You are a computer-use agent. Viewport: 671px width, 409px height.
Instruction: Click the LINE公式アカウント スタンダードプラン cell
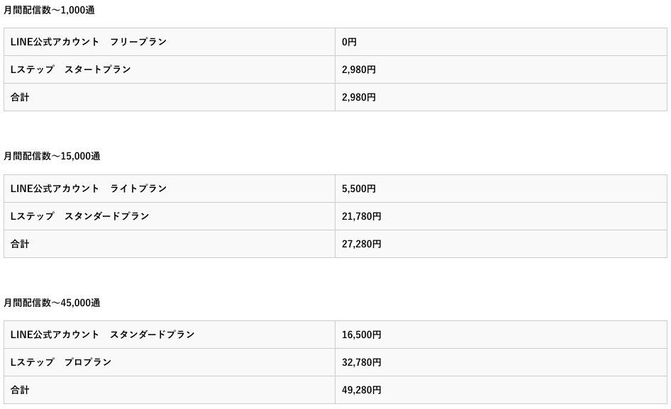coord(170,335)
